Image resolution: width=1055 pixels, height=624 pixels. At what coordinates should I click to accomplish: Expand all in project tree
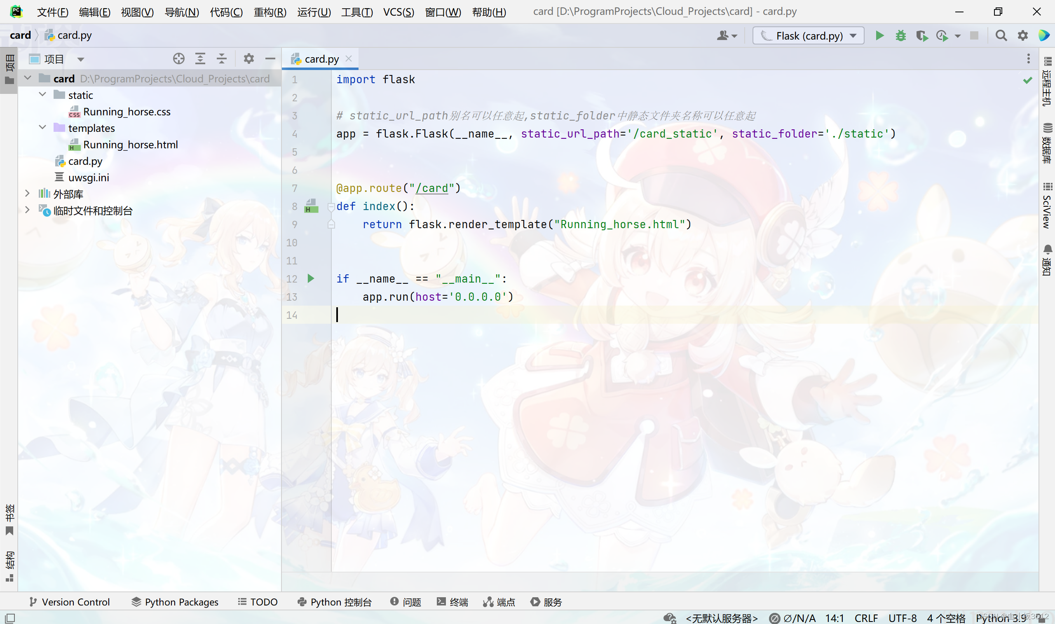click(x=200, y=59)
